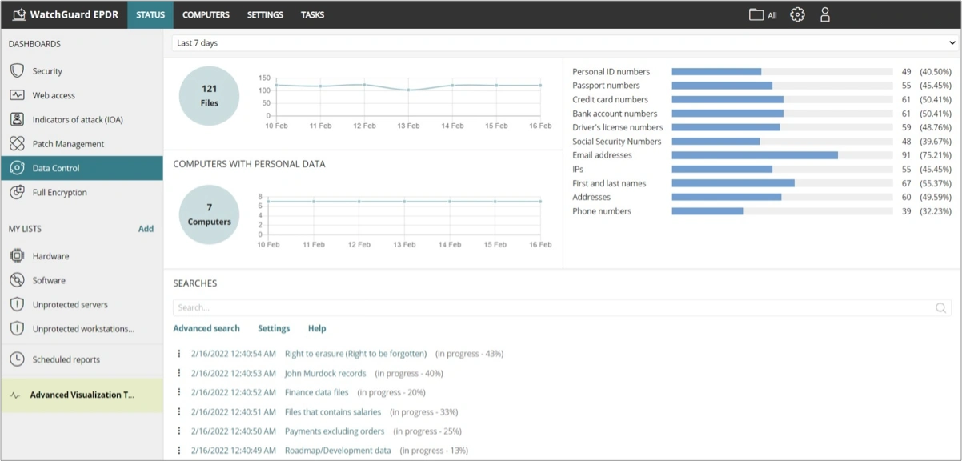The width and height of the screenshot is (962, 461).
Task: Click the user account icon
Action: click(824, 14)
